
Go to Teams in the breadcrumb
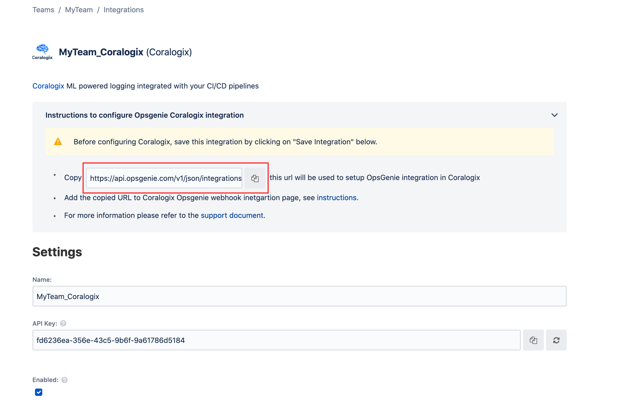pyautogui.click(x=43, y=10)
